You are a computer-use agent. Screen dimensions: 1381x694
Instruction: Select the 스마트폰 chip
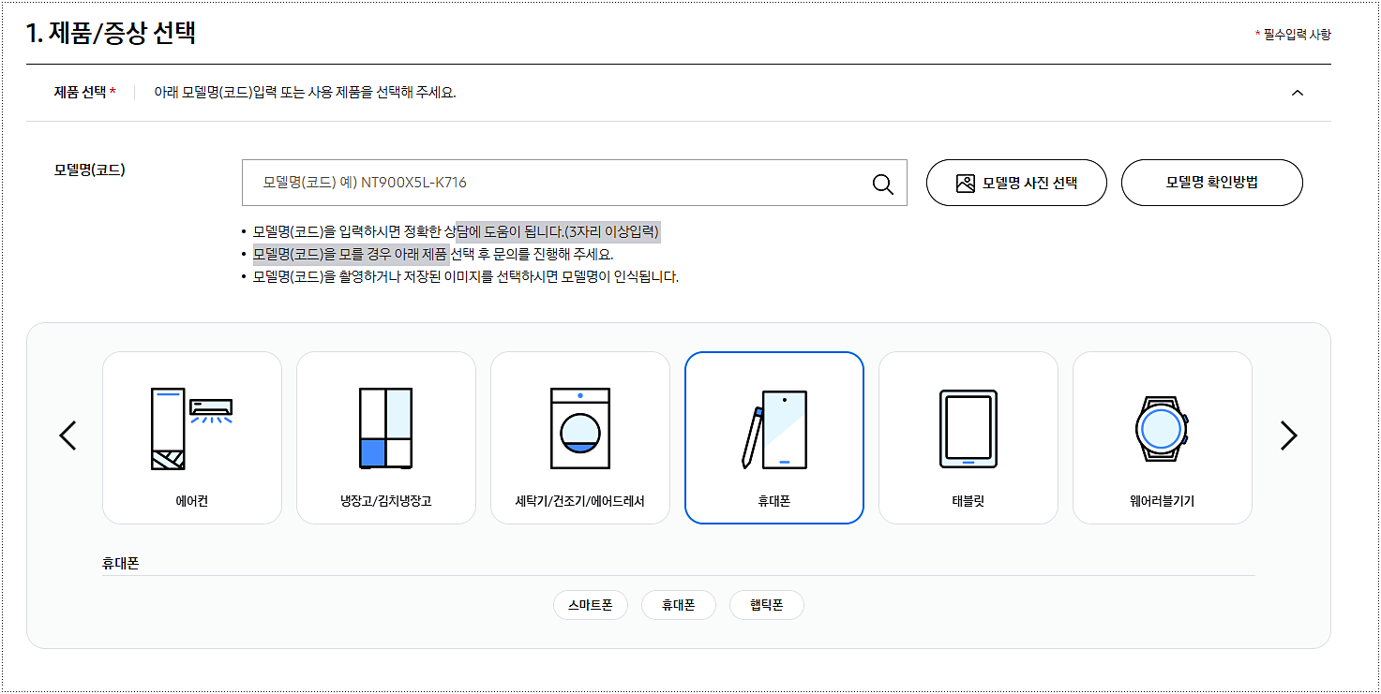590,605
